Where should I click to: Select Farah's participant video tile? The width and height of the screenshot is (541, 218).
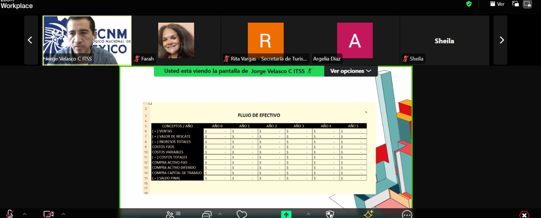coord(176,40)
